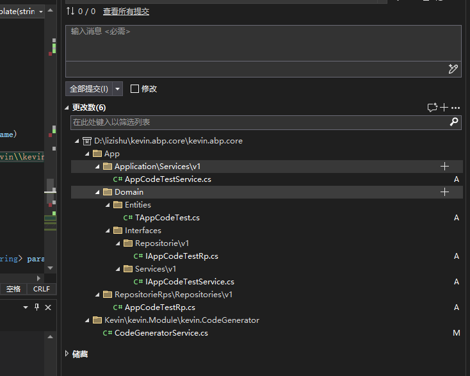Click the C# icon of AppCodeTestRp.cs

pyautogui.click(x=118, y=307)
